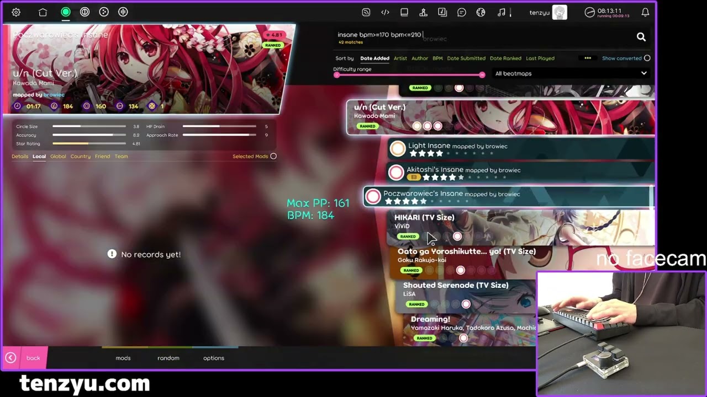Open the changelog code icon
The width and height of the screenshot is (707, 397).
pos(385,12)
